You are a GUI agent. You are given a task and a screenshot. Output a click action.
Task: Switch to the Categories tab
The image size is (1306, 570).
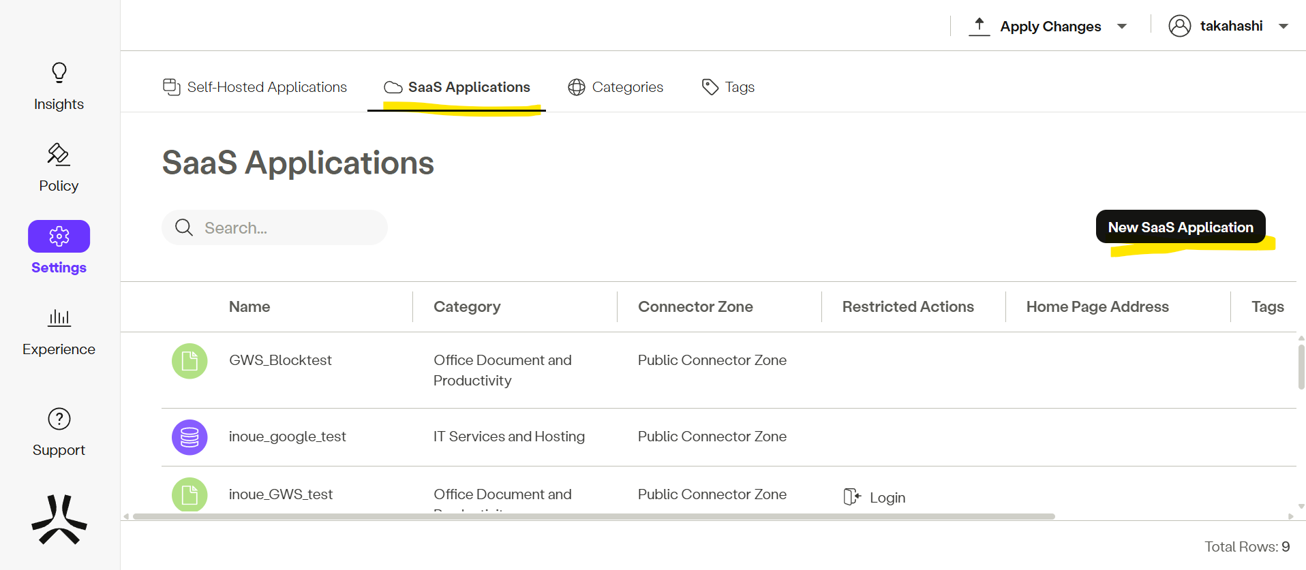616,87
